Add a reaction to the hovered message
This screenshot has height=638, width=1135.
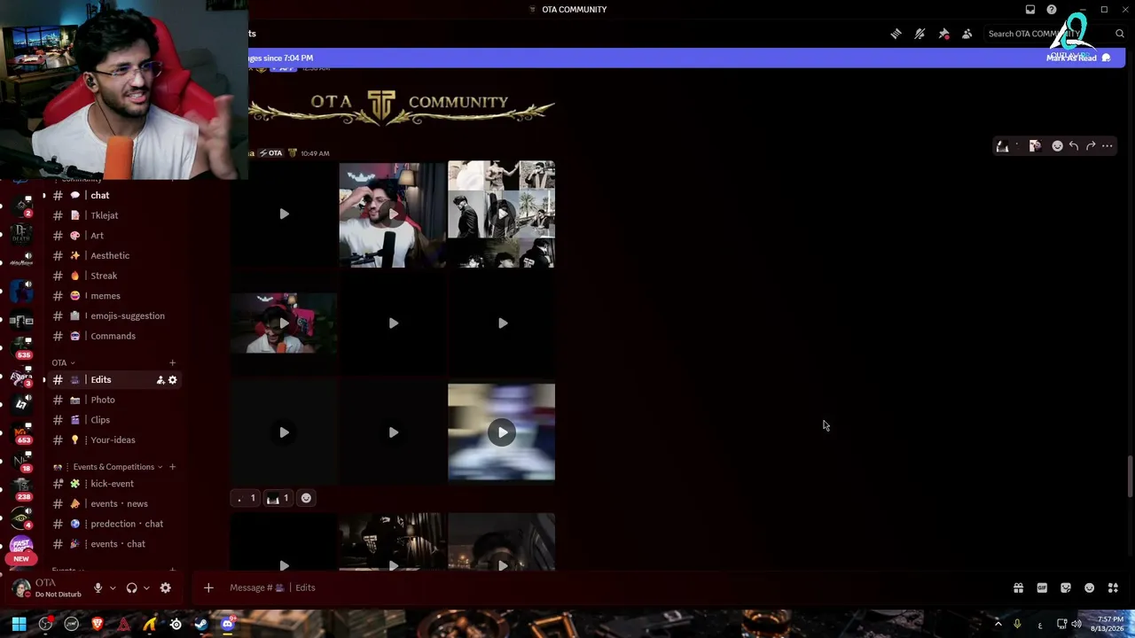1057,146
